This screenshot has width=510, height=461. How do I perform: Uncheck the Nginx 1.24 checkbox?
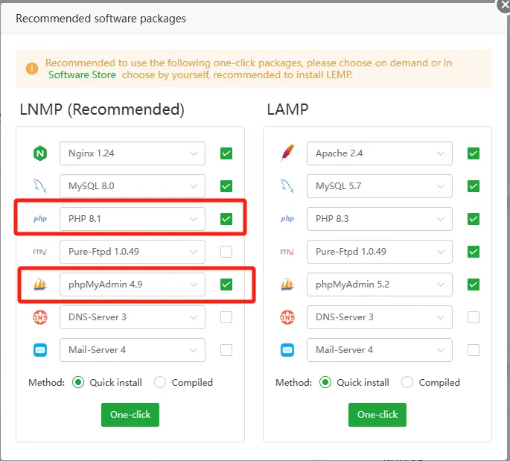[x=226, y=153]
